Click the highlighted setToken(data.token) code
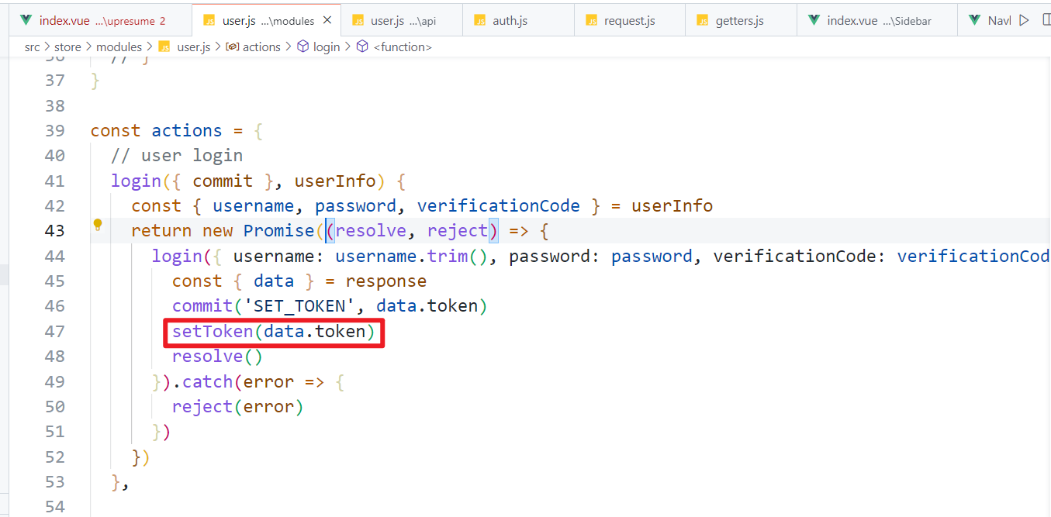The image size is (1051, 517). click(273, 332)
